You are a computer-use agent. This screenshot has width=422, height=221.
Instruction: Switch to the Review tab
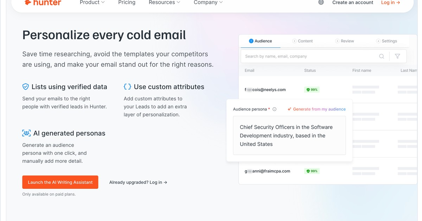345,41
